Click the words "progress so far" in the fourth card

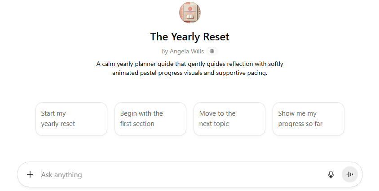coord(300,124)
